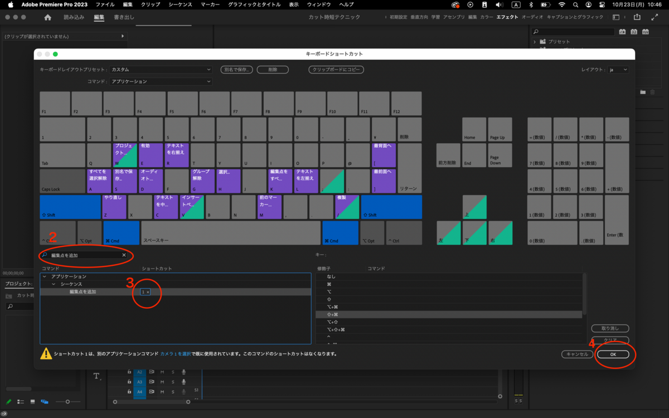Toggle lock on track A2
Image resolution: width=669 pixels, height=418 pixels.
(129, 372)
